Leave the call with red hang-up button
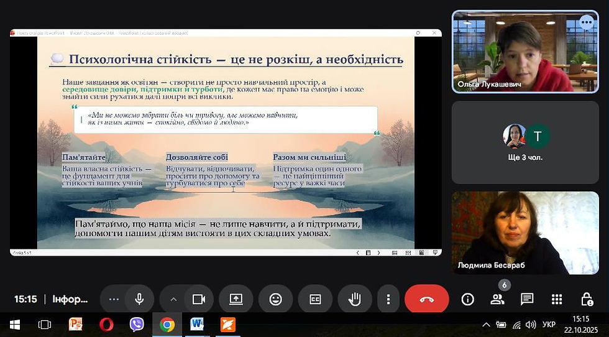Image resolution: width=609 pixels, height=337 pixels. 427,299
